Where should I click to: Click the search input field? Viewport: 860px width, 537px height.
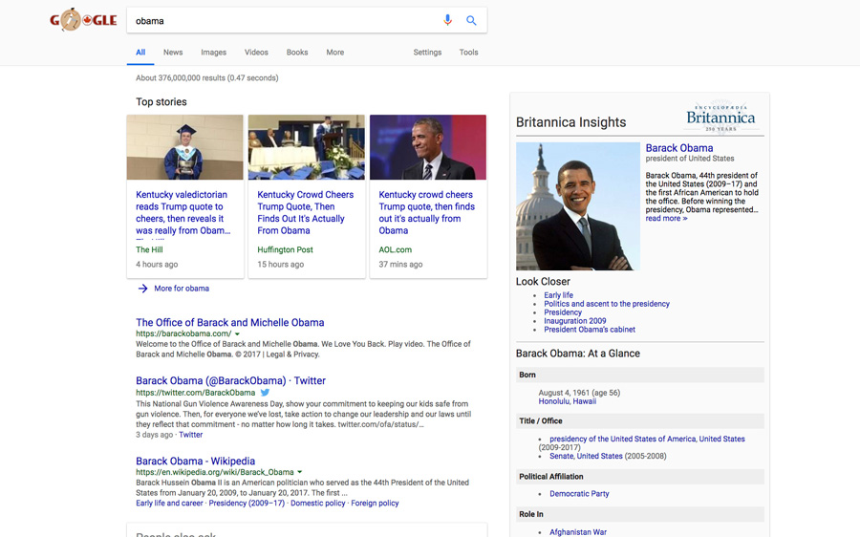click(x=282, y=20)
